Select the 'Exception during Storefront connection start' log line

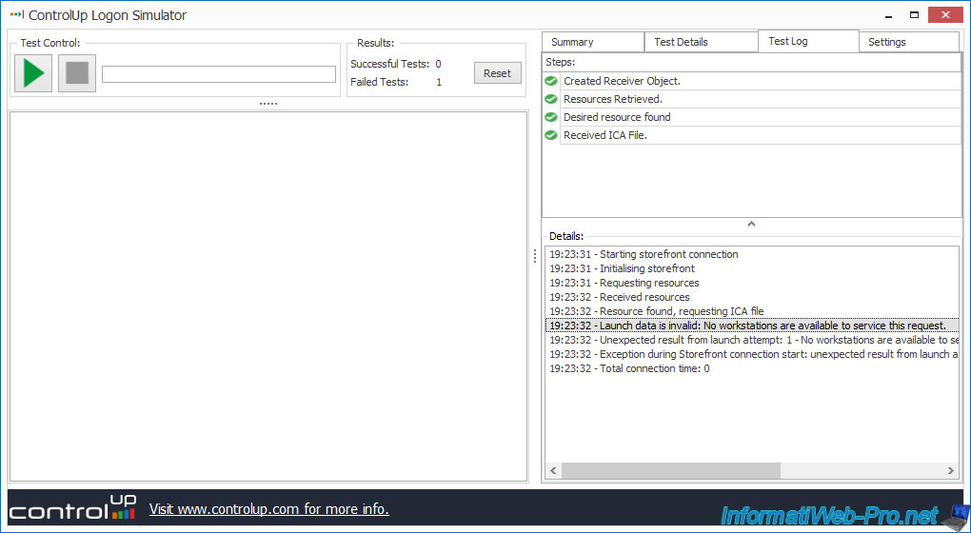click(754, 354)
